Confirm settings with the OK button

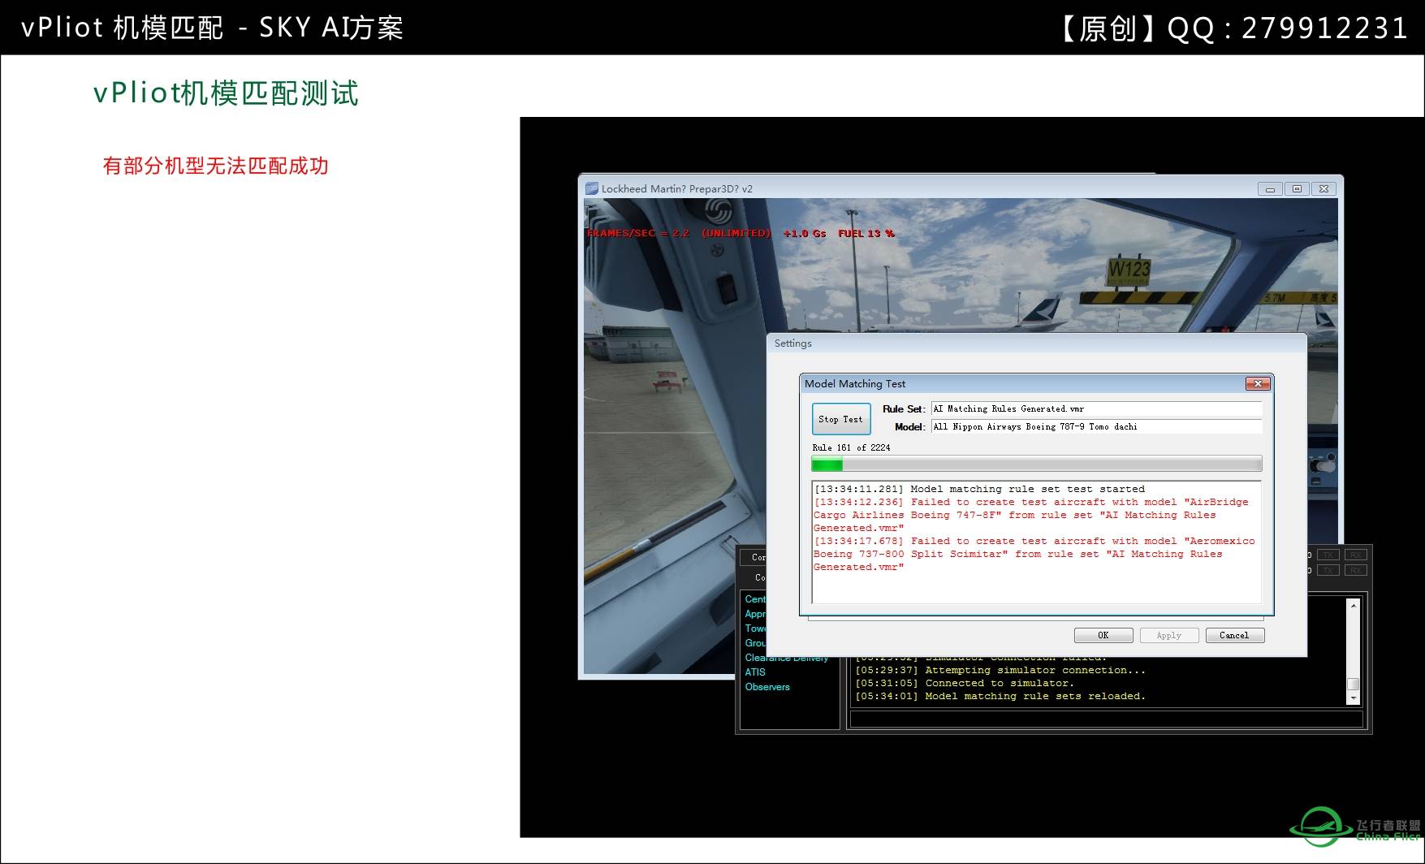point(1103,635)
